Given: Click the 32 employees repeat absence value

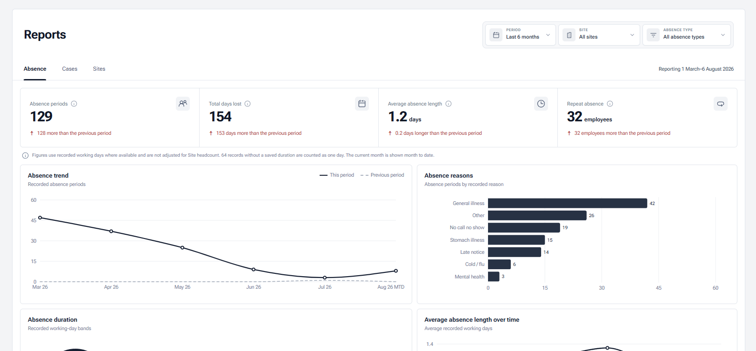Looking at the screenshot, I should pyautogui.click(x=589, y=117).
